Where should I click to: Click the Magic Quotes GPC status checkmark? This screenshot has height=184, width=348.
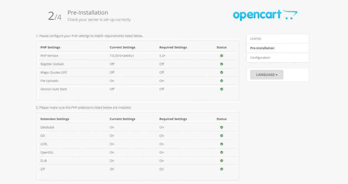[221, 72]
